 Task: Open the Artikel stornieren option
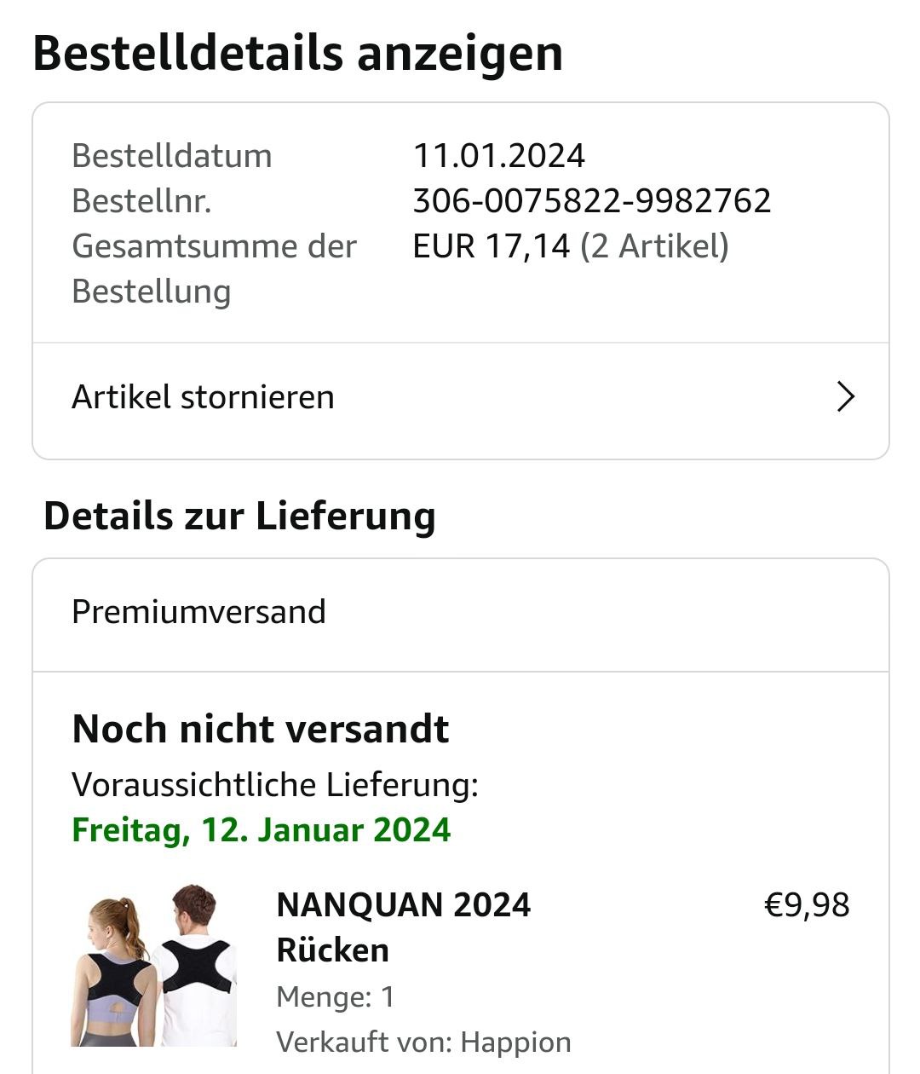coord(204,397)
